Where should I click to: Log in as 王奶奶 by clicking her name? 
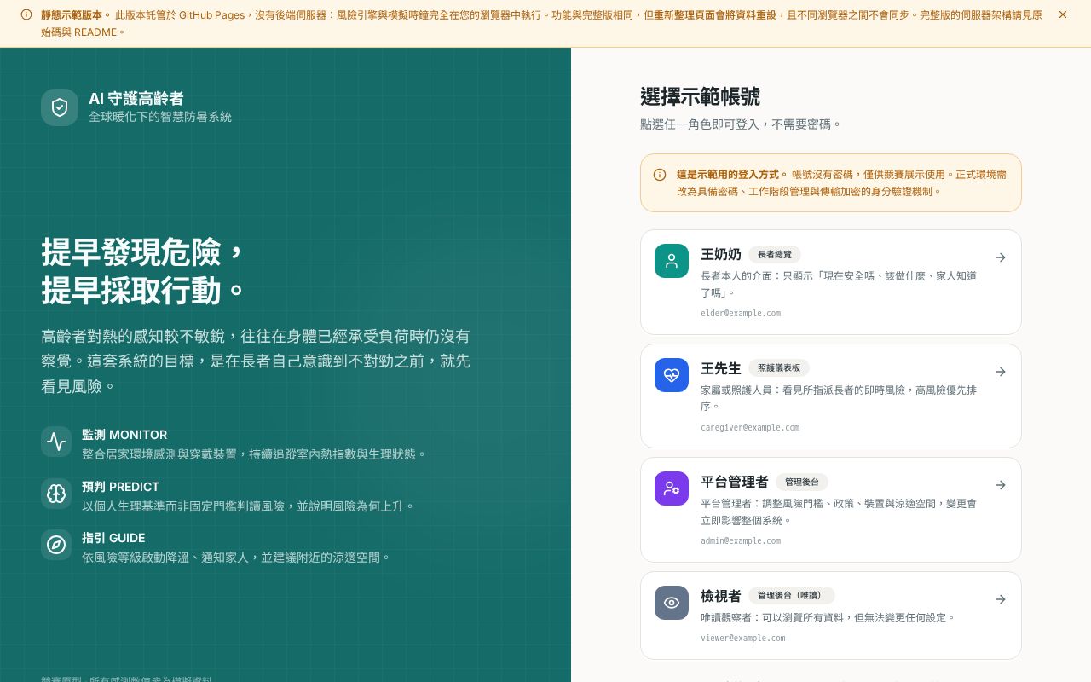point(721,254)
